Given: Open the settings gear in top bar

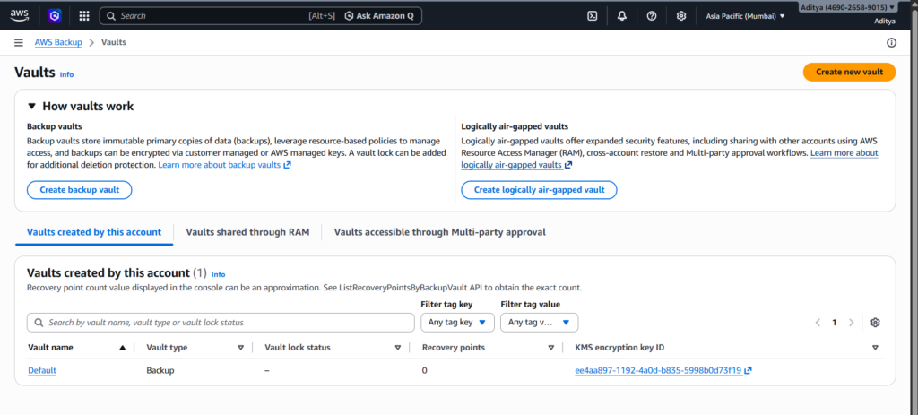Looking at the screenshot, I should (681, 16).
